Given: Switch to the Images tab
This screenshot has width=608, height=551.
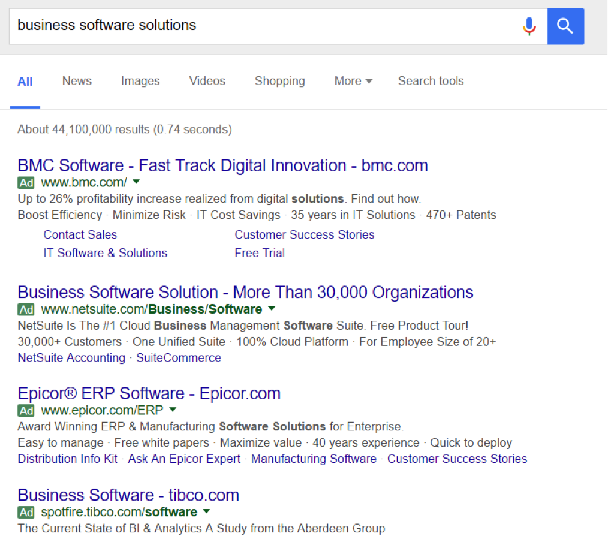Looking at the screenshot, I should pos(140,81).
